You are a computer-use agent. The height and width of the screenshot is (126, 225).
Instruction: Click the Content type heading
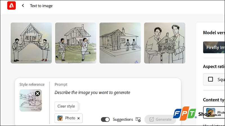[x=214, y=100]
